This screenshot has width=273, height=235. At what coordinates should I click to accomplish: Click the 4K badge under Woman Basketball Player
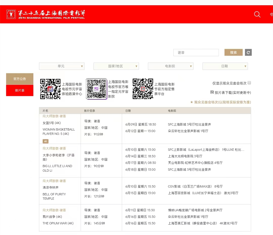[x=45, y=141]
